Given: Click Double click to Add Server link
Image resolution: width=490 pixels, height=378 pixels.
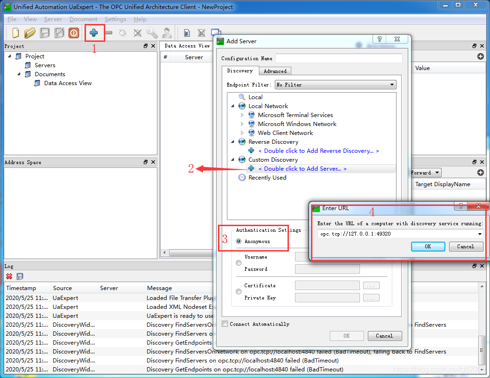Looking at the screenshot, I should click(302, 169).
